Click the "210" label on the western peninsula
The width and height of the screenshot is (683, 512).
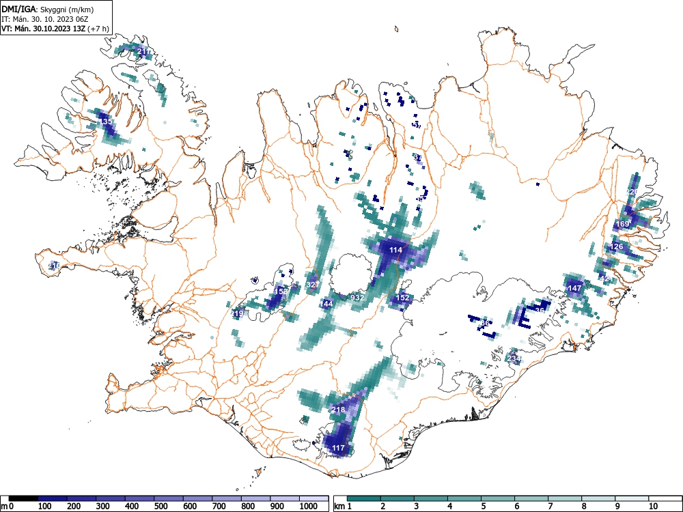(54, 266)
